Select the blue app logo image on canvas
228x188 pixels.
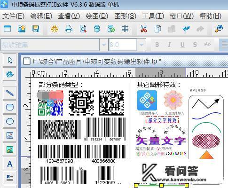point(147,101)
